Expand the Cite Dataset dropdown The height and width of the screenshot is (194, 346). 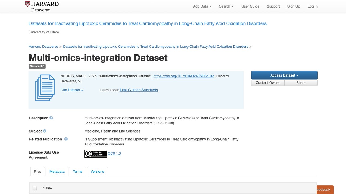point(72,90)
